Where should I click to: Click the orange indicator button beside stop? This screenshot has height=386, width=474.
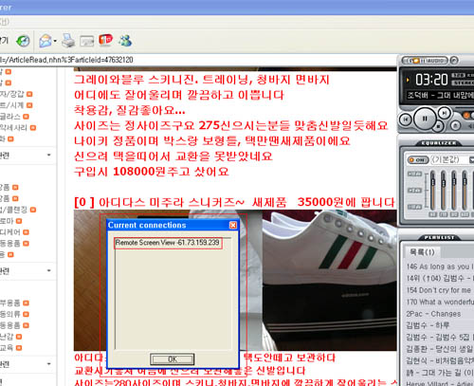[x=466, y=115]
